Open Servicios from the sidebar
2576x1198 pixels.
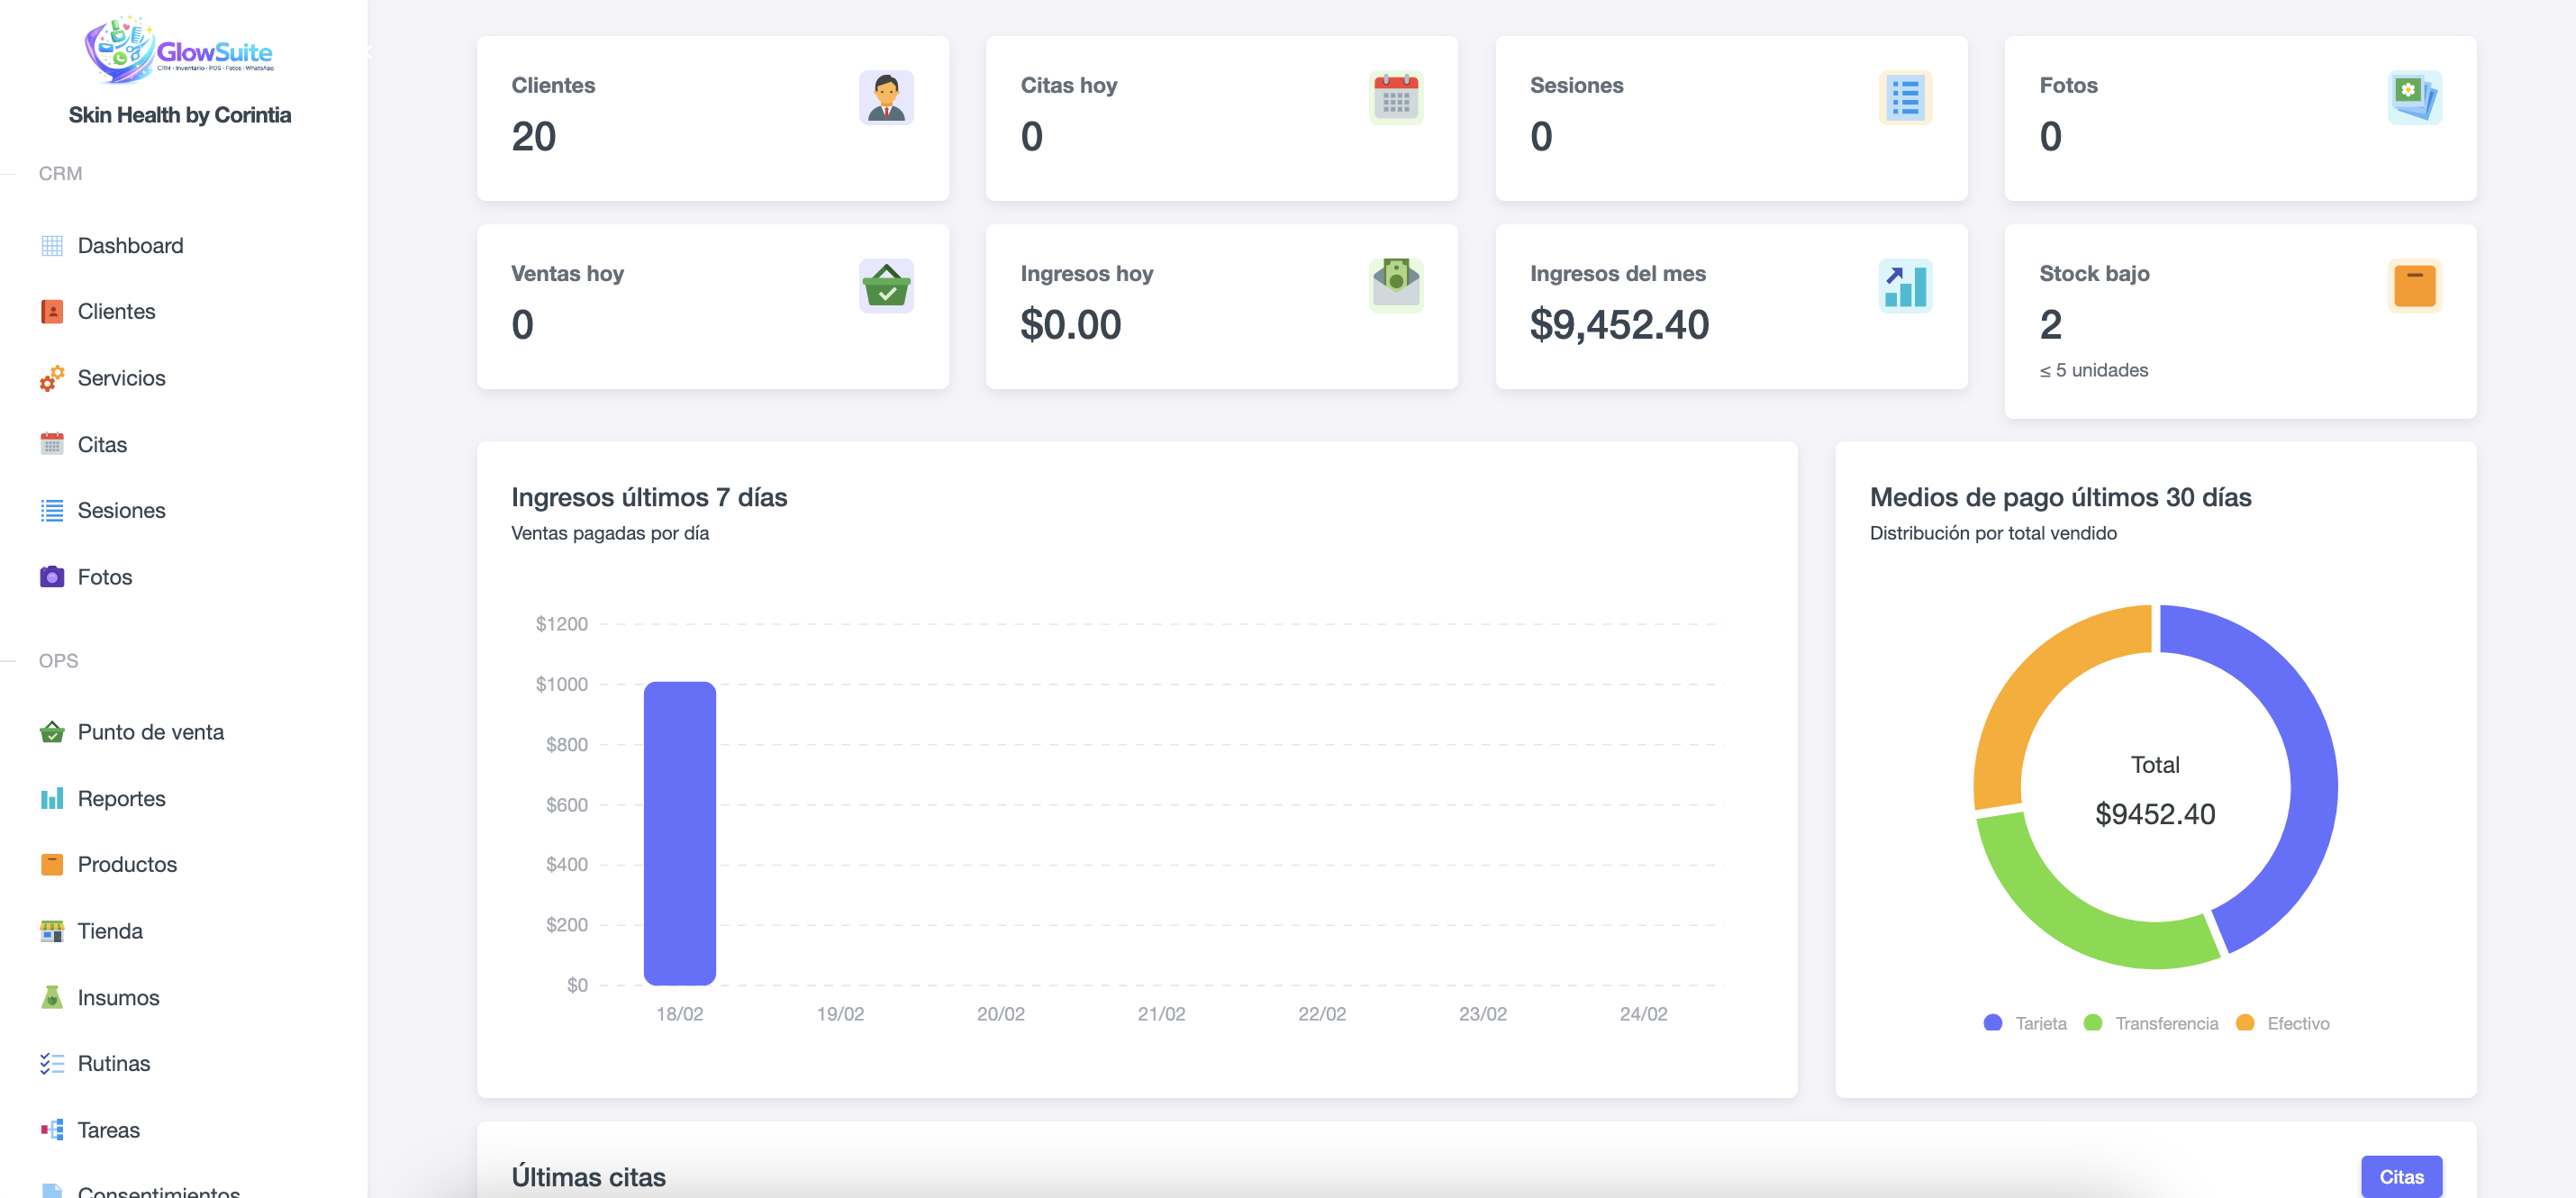pos(121,378)
